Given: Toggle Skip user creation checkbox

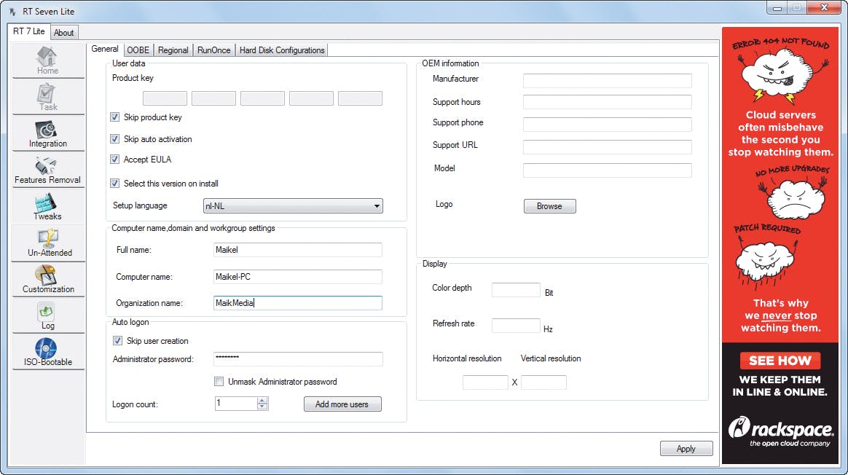Looking at the screenshot, I should [x=117, y=341].
